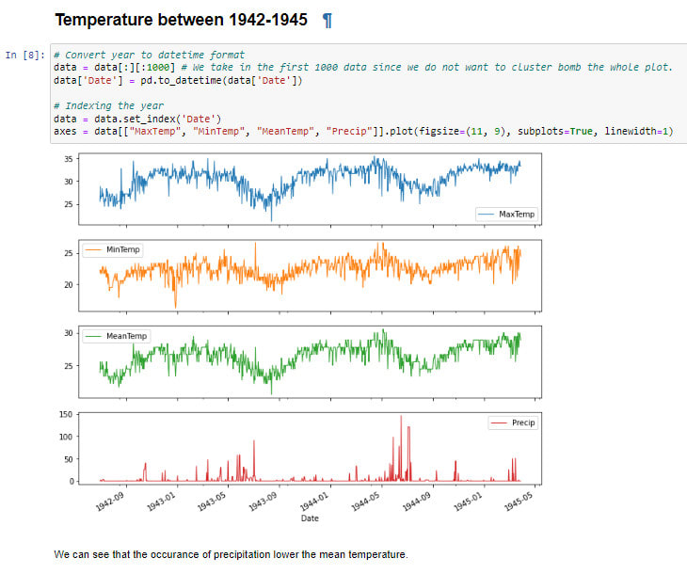
Task: Click the '# Indexing the year' comment line
Action: point(108,106)
